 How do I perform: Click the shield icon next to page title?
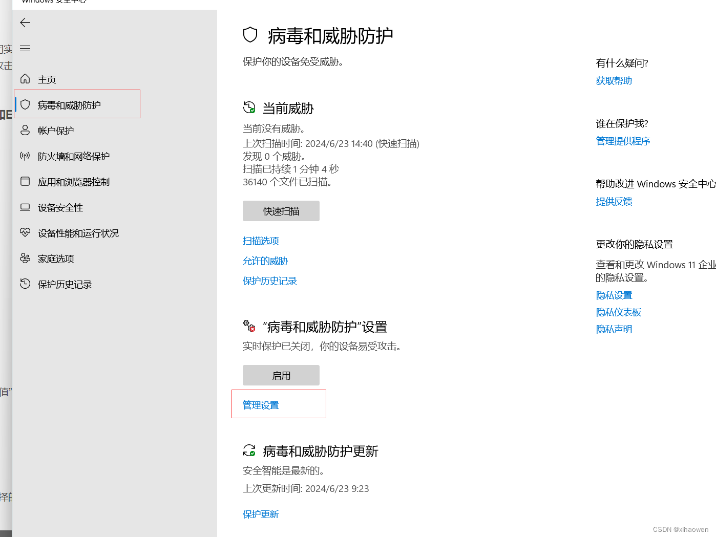click(x=250, y=35)
